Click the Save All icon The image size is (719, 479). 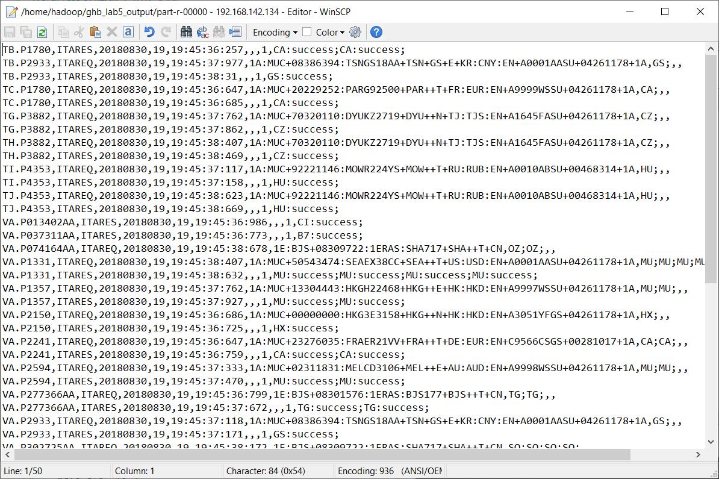[26, 32]
